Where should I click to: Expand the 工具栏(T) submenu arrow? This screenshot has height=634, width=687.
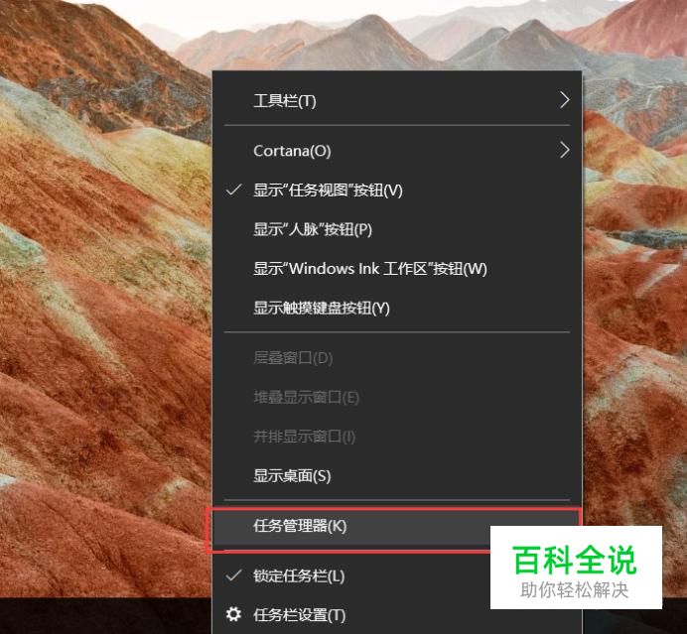pos(565,100)
